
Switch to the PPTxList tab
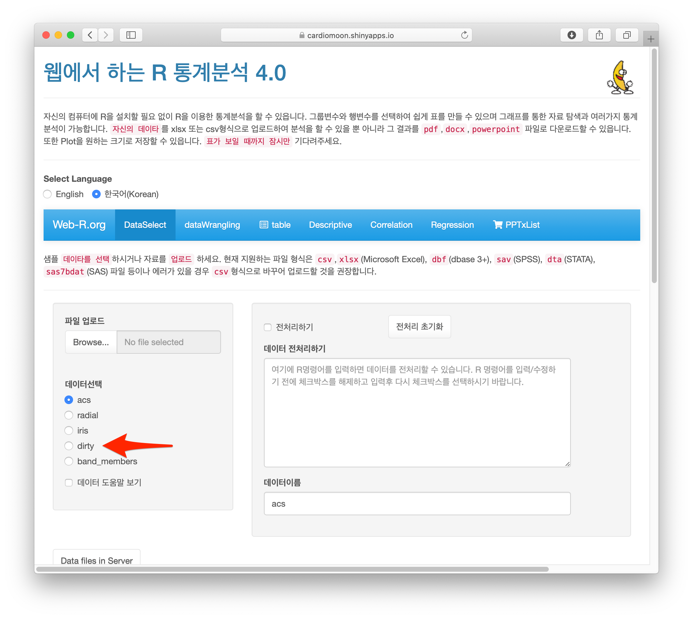[516, 225]
